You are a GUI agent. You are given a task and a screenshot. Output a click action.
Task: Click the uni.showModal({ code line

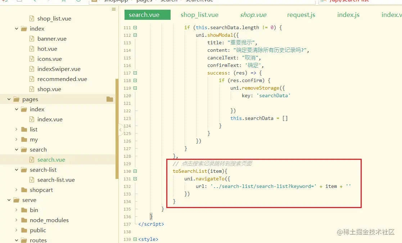217,35
